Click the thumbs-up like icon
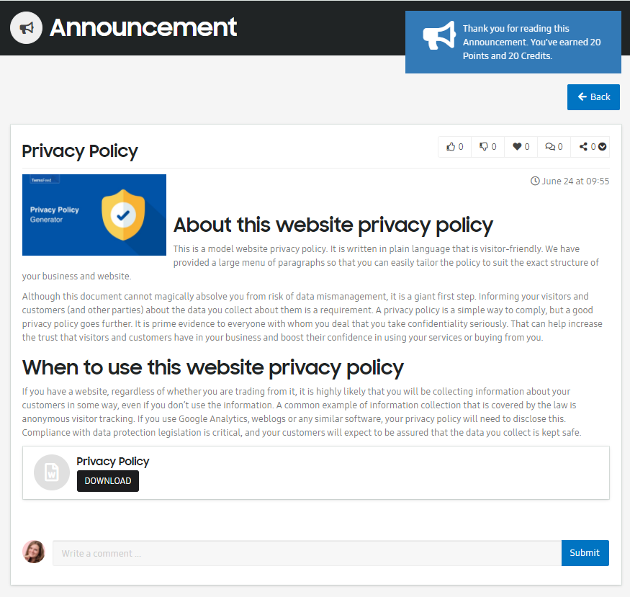Image resolution: width=630 pixels, height=597 pixels. 451,147
